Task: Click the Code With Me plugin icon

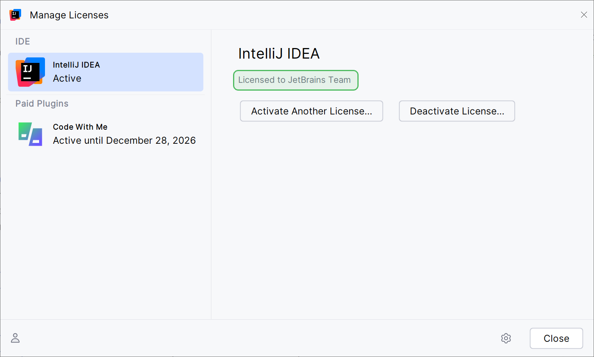Action: pyautogui.click(x=31, y=134)
